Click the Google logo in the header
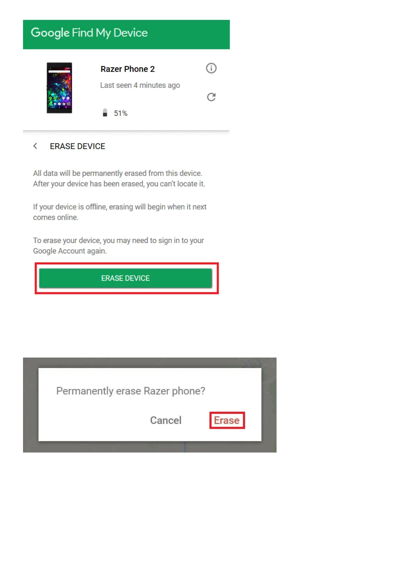The height and width of the screenshot is (588, 415). point(50,33)
